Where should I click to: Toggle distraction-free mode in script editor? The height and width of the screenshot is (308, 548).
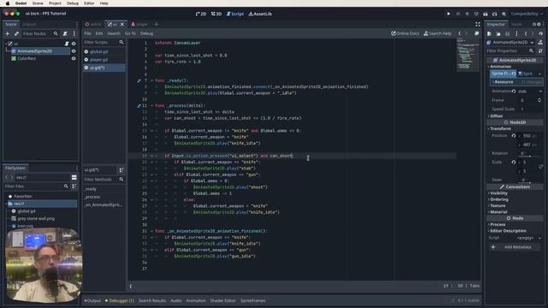coord(478,24)
